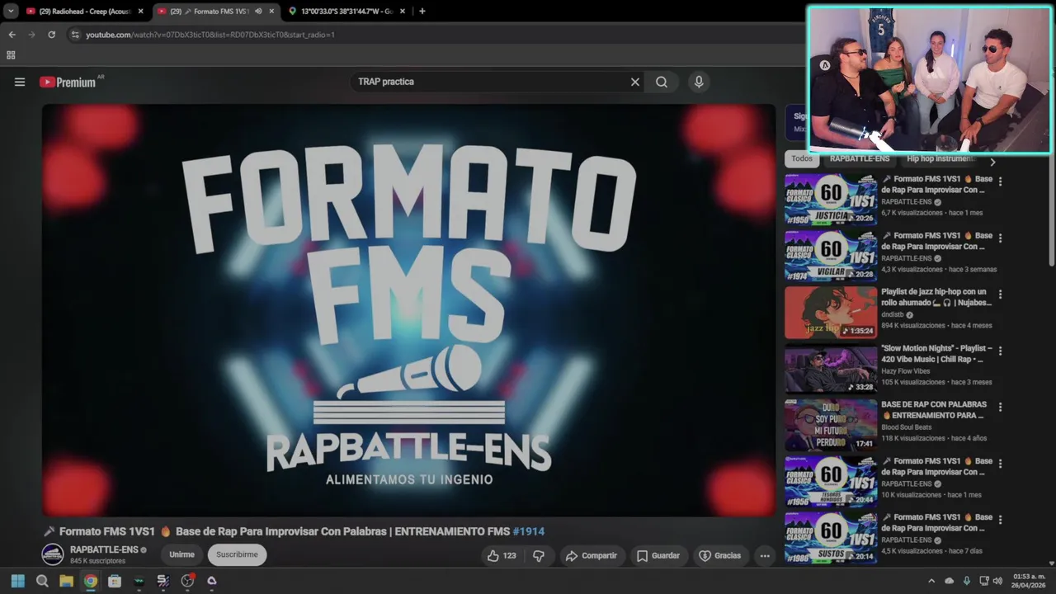Open the options menu for the 4,3 K visualizaciones video
Image resolution: width=1056 pixels, height=594 pixels.
coord(1000,238)
